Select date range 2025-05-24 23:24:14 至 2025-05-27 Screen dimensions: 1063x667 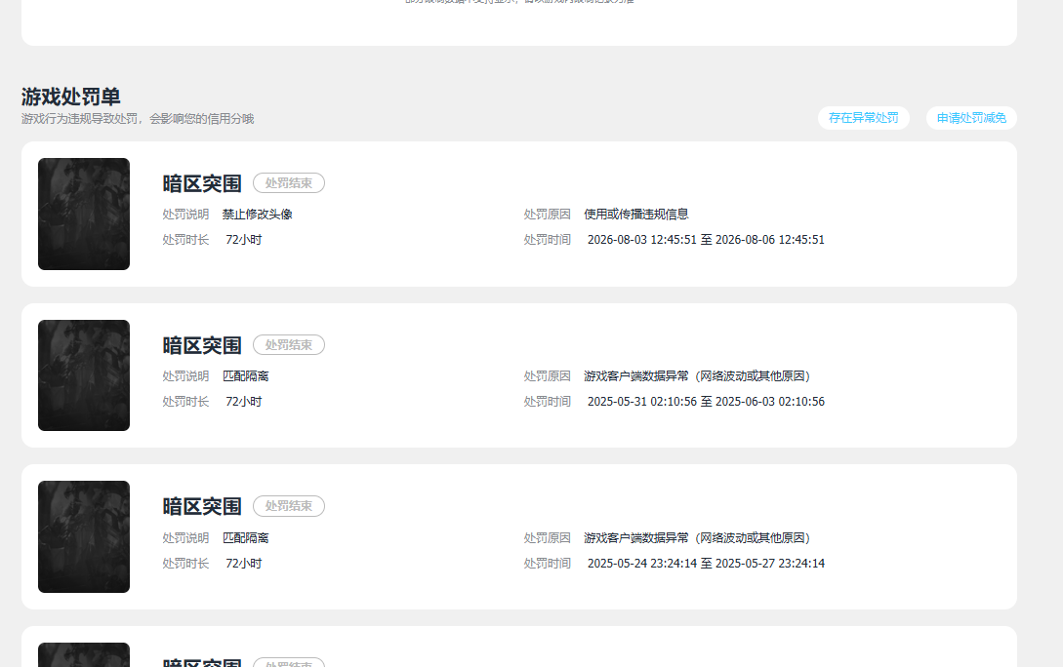coord(706,564)
